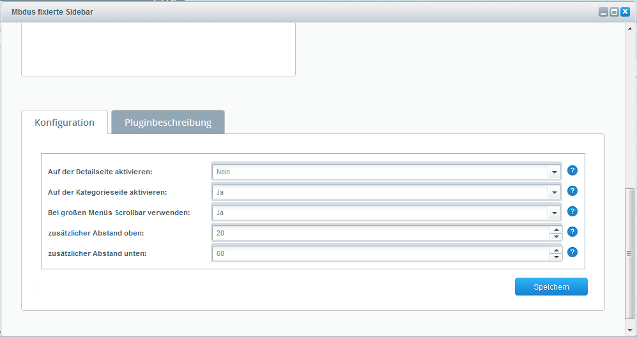637x337 pixels.
Task: Decrease zusätzlicher Abstand unten value
Action: point(556,257)
